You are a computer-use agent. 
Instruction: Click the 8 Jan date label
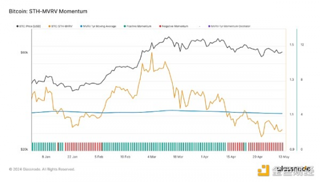coord(46,157)
